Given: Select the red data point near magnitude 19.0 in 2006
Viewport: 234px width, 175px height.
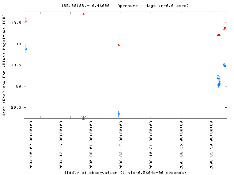Looking at the screenshot, I should (118, 45).
